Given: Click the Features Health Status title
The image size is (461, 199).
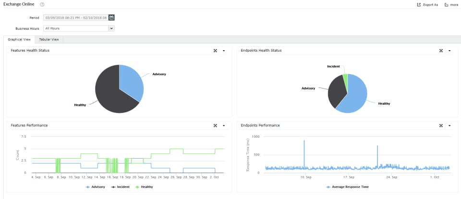Looking at the screenshot, I should (30, 50).
